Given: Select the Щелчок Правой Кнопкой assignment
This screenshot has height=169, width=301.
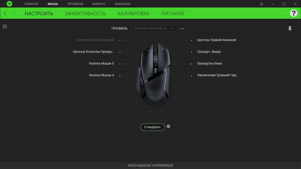Looking at the screenshot, I should 217,40.
